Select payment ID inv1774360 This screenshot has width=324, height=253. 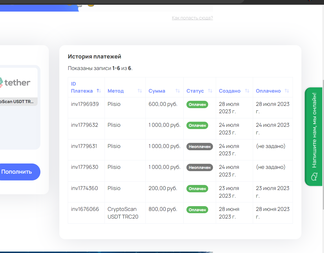(84, 188)
